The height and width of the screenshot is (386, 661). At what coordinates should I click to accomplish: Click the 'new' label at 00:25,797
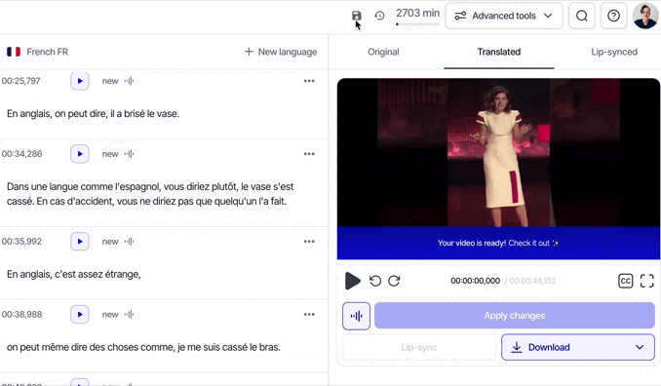pyautogui.click(x=110, y=81)
